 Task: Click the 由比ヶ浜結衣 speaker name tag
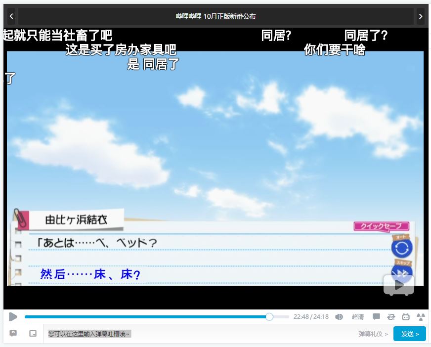point(76,219)
